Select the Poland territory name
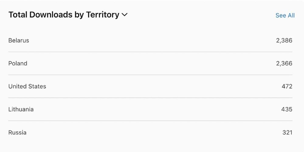The image size is (304, 152). [x=18, y=63]
